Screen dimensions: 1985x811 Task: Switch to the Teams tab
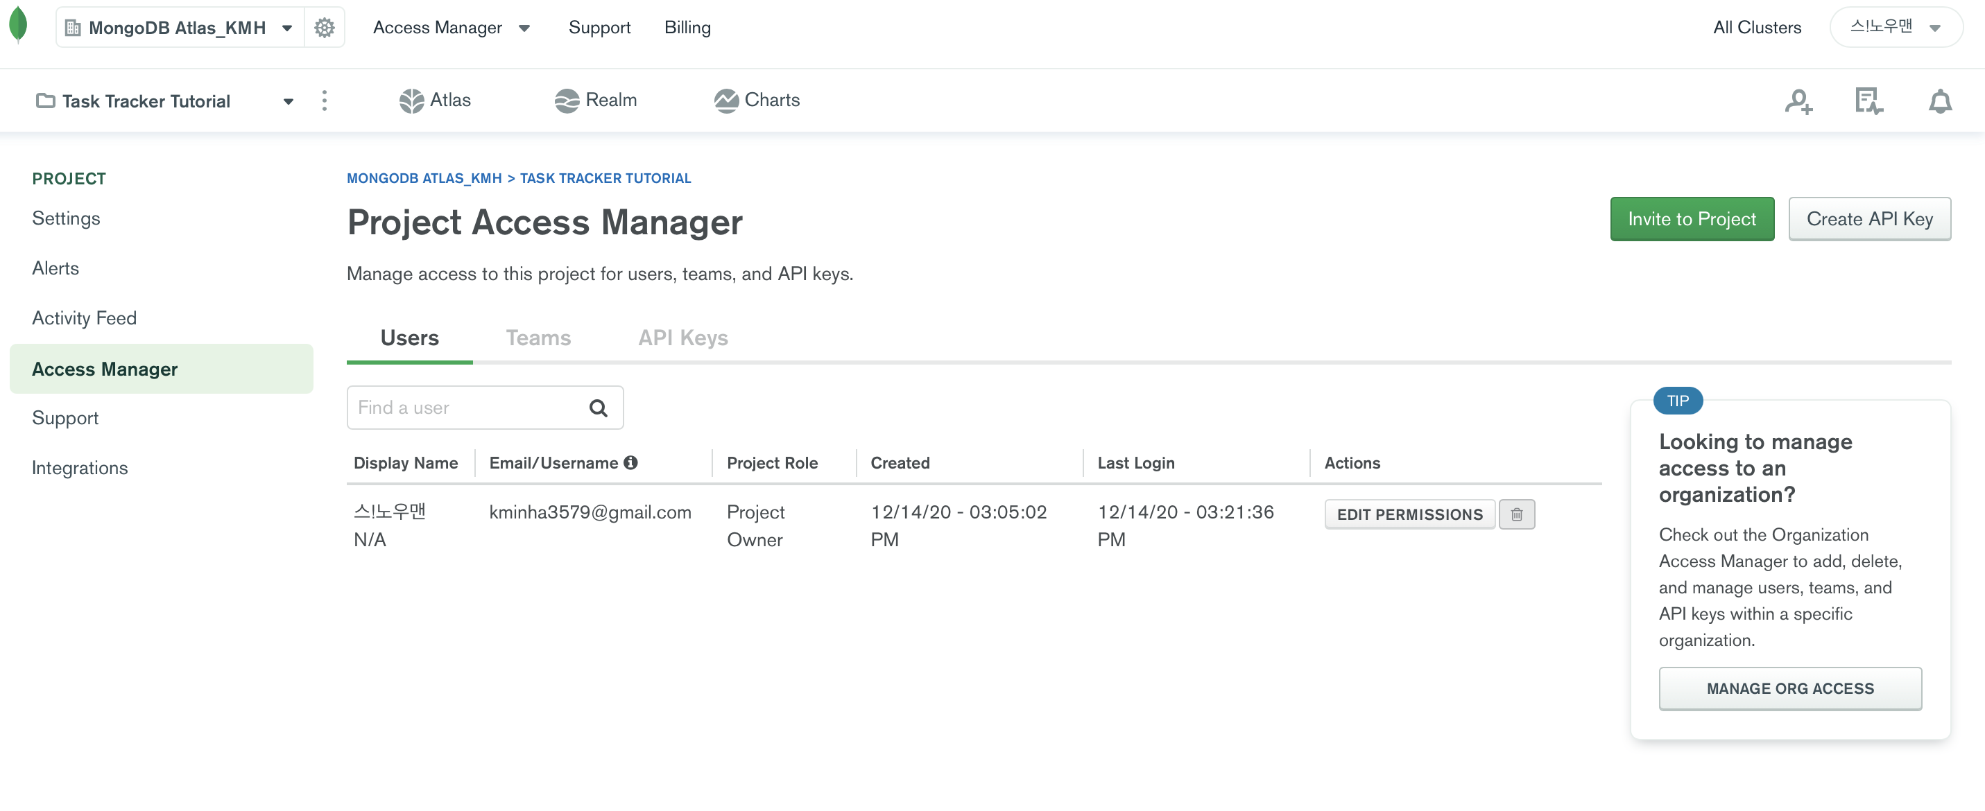click(x=538, y=338)
